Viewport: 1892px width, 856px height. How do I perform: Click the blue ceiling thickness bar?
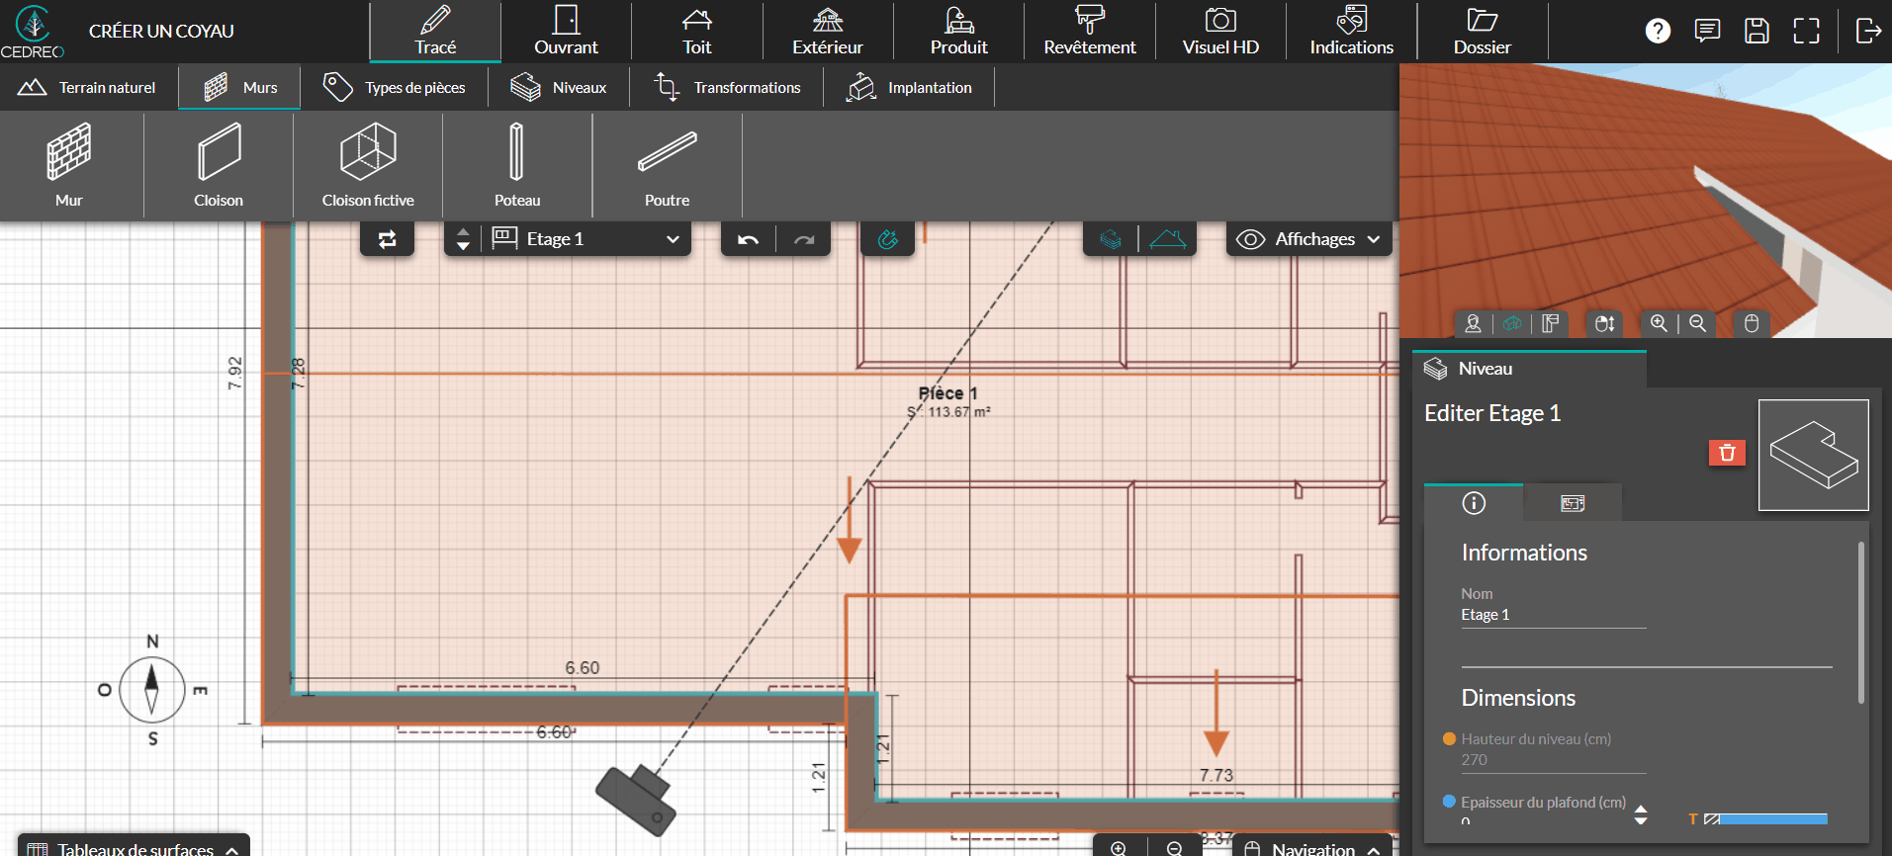(1773, 818)
